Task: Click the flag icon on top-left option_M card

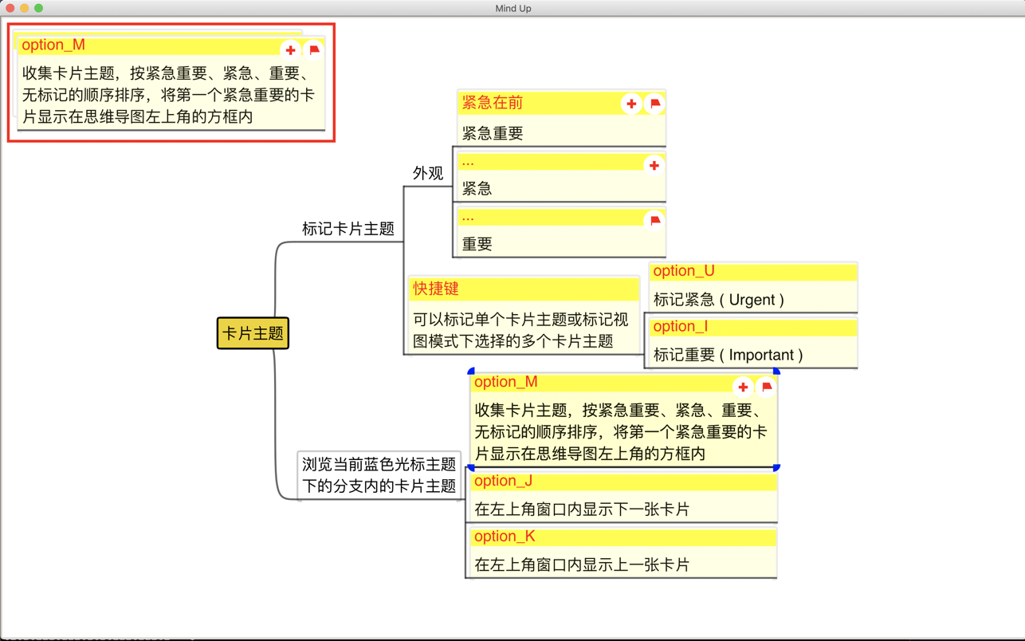Action: coord(314,50)
